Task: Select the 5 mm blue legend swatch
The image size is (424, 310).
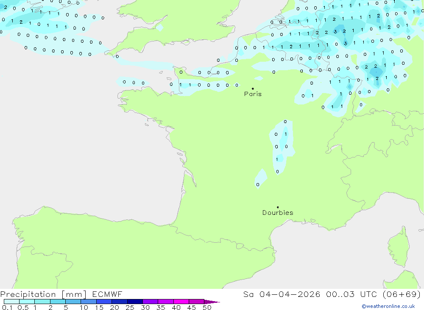Action: (73, 302)
